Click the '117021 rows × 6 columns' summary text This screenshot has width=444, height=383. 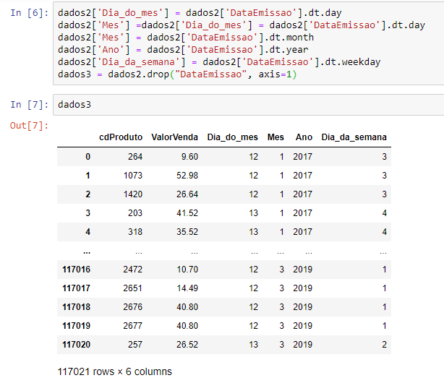[115, 371]
